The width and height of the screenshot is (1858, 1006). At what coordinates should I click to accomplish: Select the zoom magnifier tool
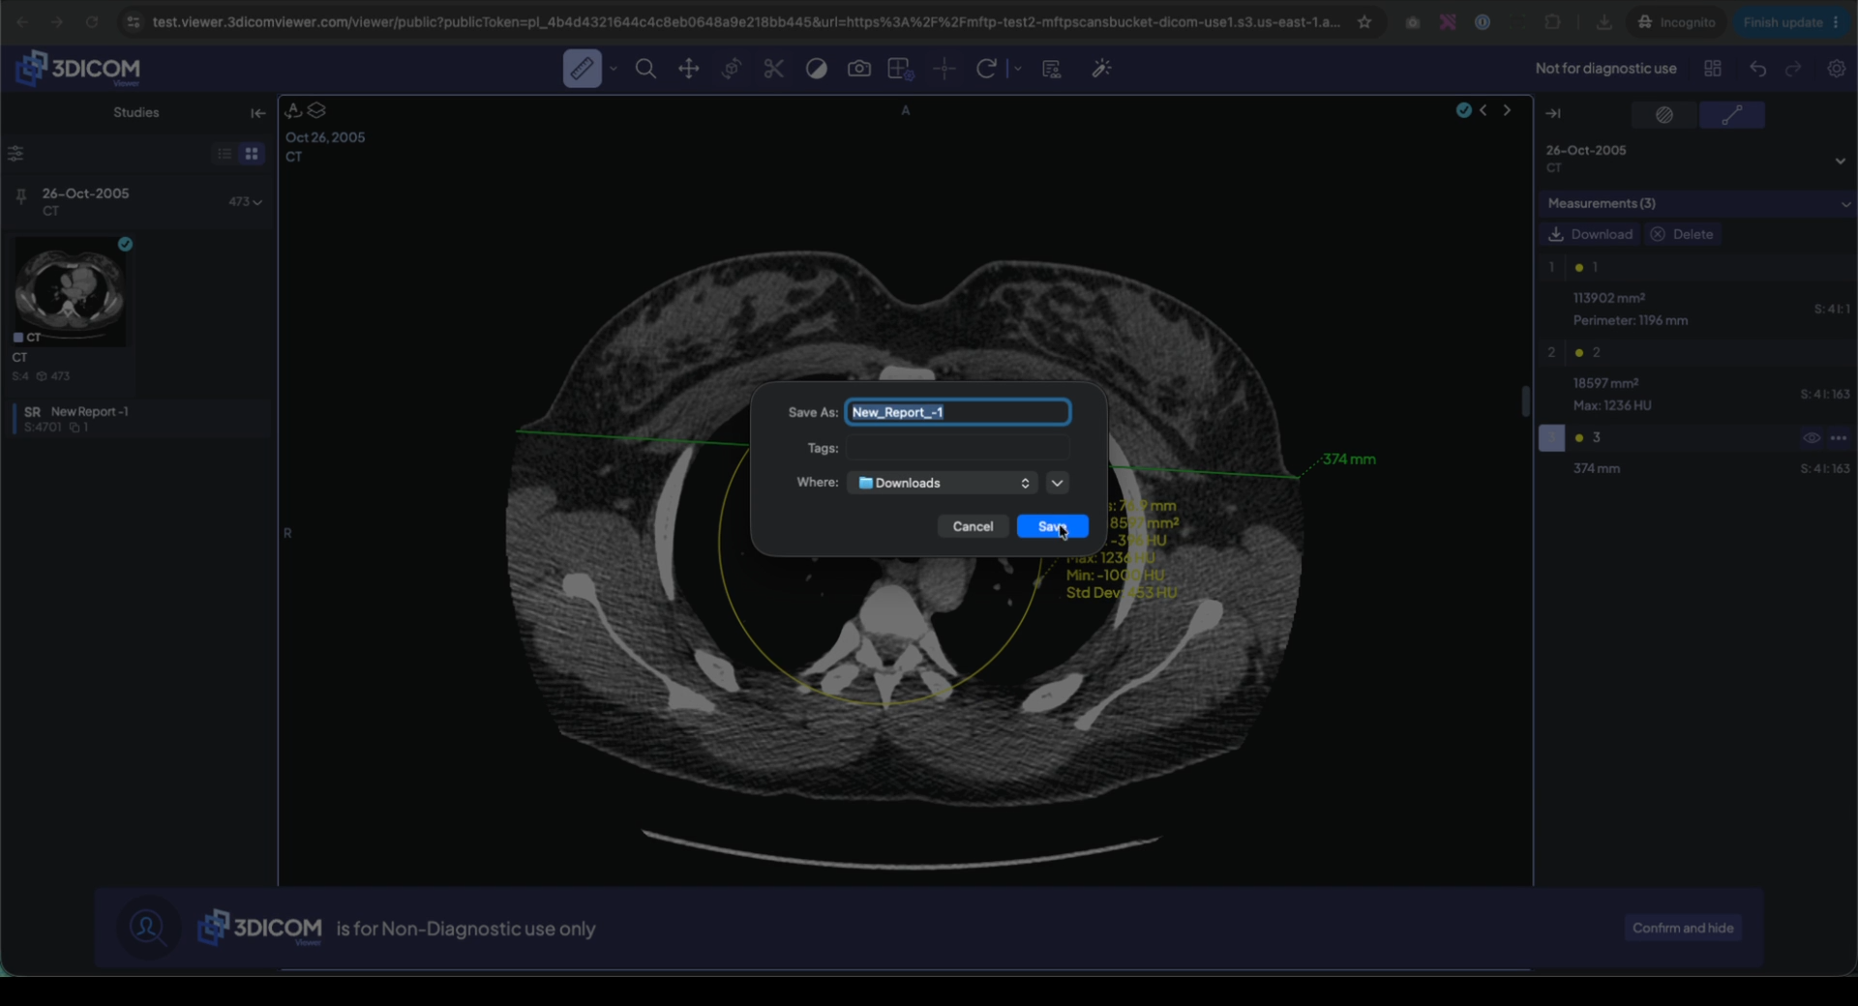tap(645, 69)
